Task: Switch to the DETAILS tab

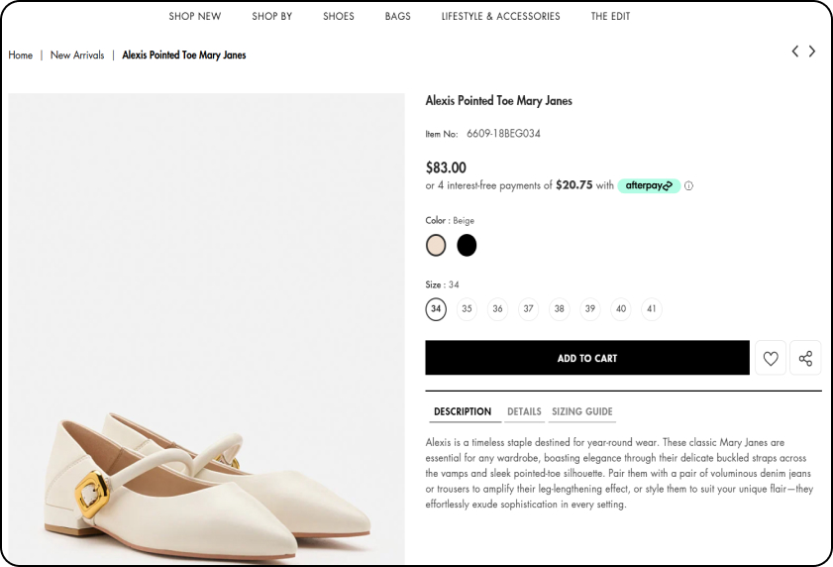Action: tap(524, 411)
